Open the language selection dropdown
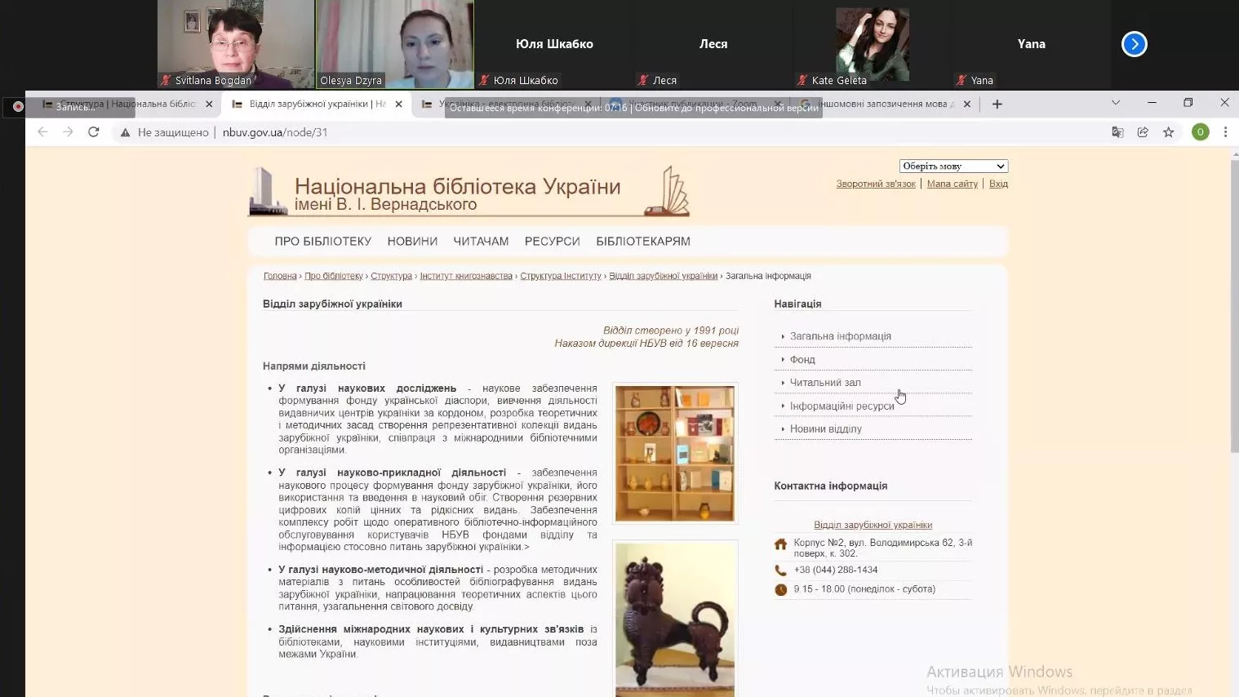 953,166
